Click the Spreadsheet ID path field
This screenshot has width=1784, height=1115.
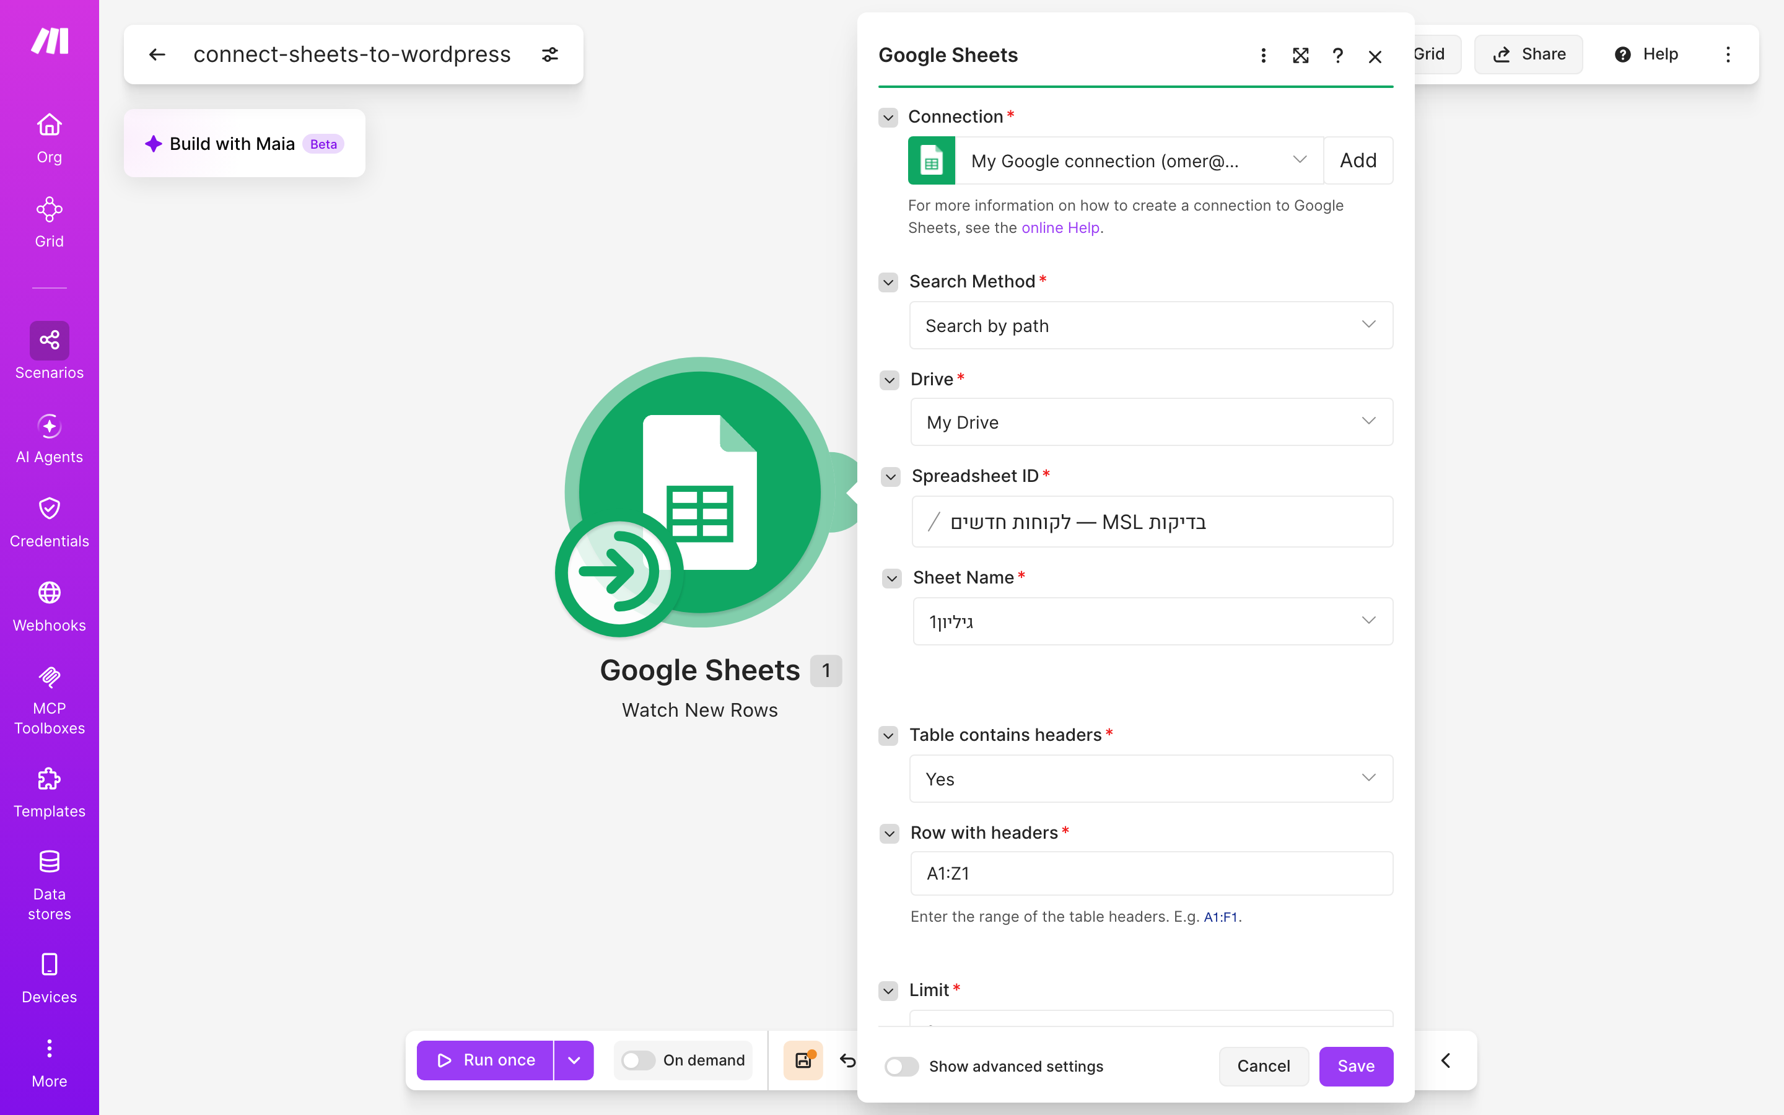pos(1152,522)
